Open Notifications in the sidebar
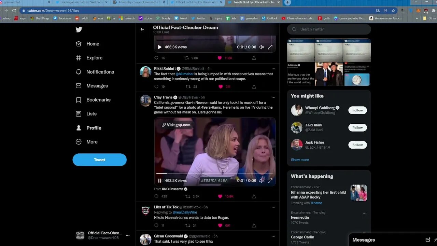This screenshot has width=437, height=246. pyautogui.click(x=95, y=72)
